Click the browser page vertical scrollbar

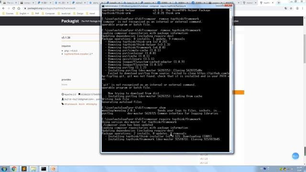(x=305, y=91)
